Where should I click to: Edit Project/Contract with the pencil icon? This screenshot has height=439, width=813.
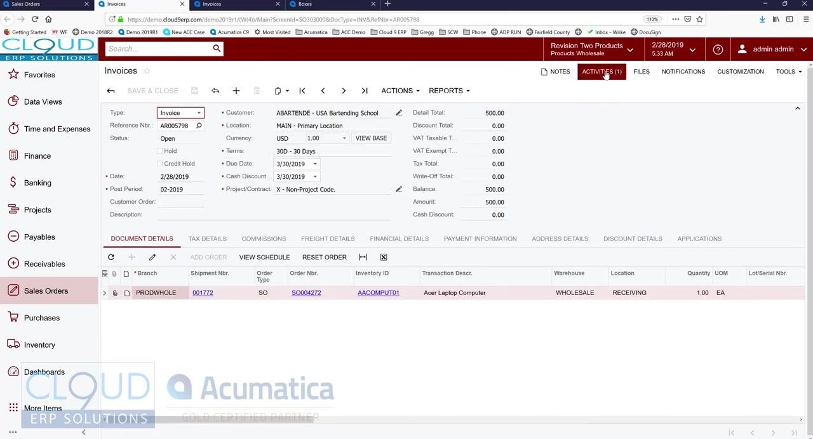click(x=399, y=189)
